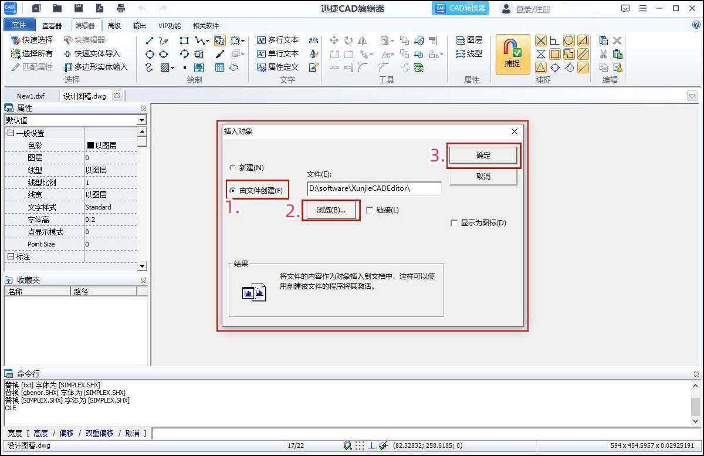Select the Hatch fill tool
This screenshot has height=456, width=704.
tap(166, 67)
